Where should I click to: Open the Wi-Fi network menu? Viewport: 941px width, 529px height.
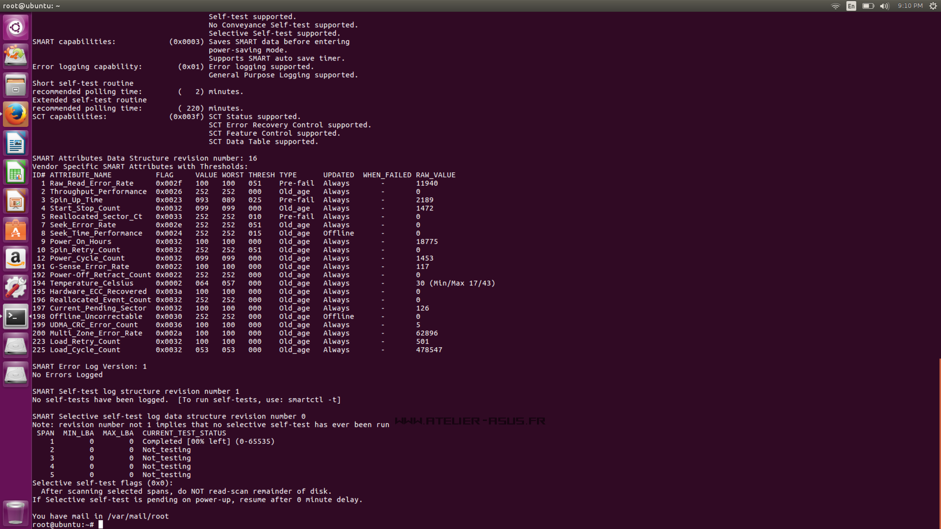[835, 6]
